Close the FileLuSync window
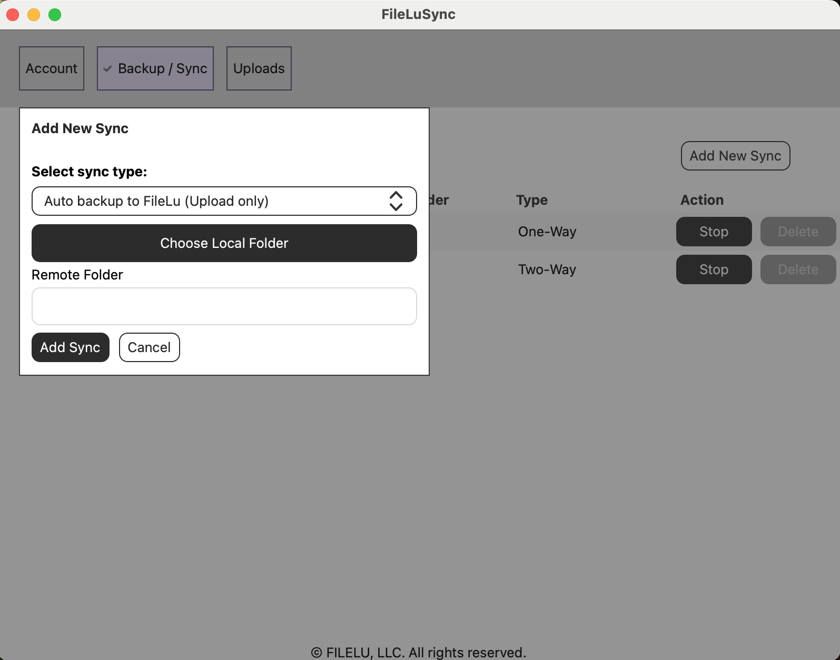 [x=13, y=15]
